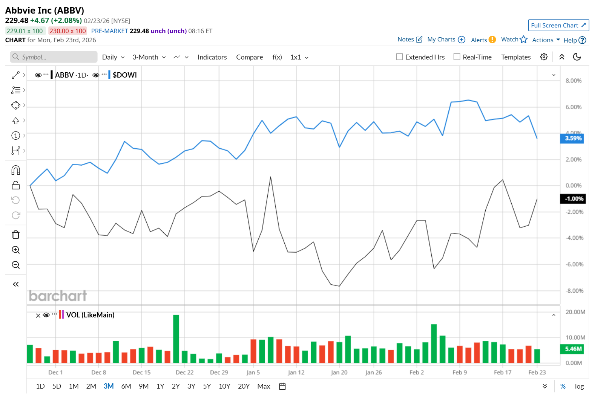This screenshot has width=612, height=395.
Task: Click the Watch star icon
Action: point(523,39)
